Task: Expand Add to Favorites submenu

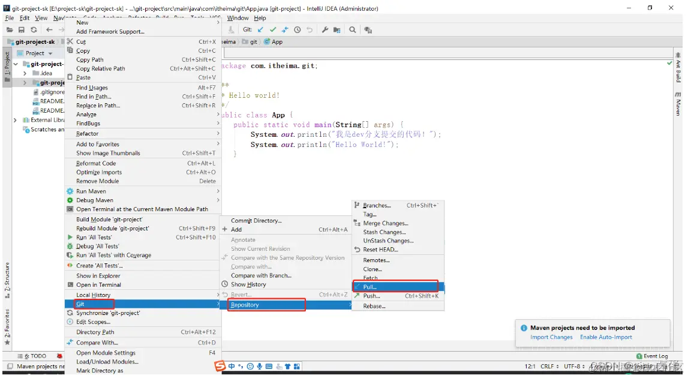Action: coord(143,144)
